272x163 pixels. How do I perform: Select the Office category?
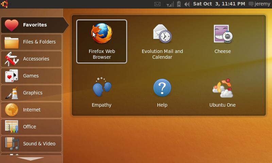(x=31, y=127)
